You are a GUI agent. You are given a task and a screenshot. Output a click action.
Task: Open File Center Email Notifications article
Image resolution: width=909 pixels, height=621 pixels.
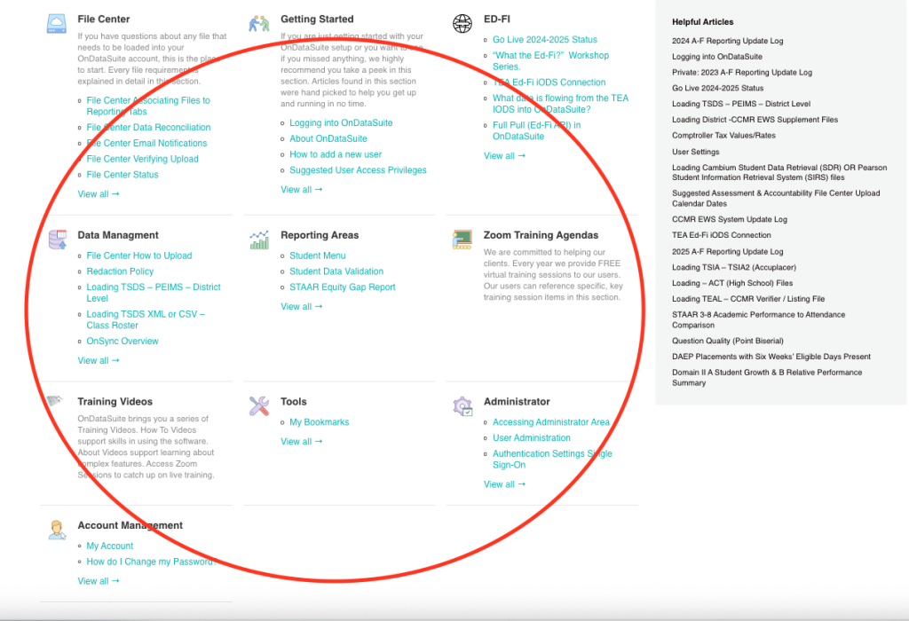click(146, 143)
